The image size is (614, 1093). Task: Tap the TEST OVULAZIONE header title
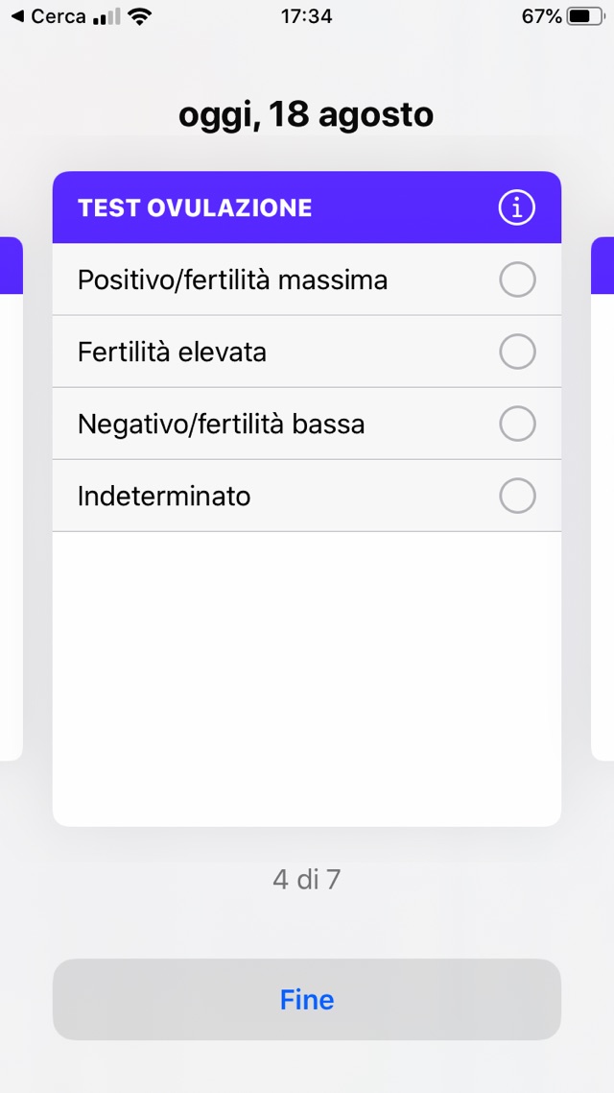pyautogui.click(x=195, y=207)
